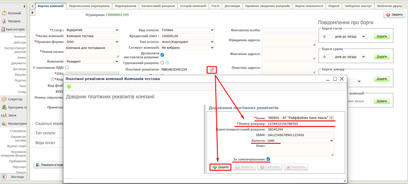Toggle Групований рахунок checkbox
Viewport: 408px width, 184px height.
(x=162, y=63)
